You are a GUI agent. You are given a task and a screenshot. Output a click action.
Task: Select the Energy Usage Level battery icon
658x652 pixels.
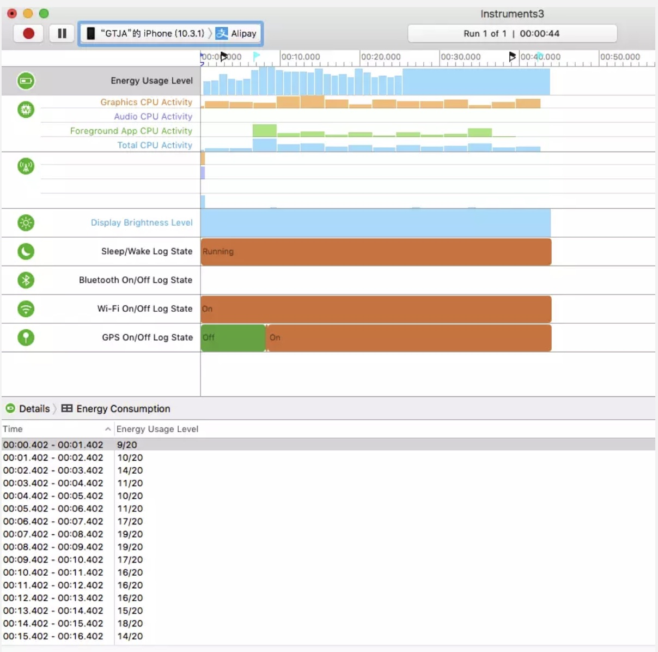pos(26,81)
